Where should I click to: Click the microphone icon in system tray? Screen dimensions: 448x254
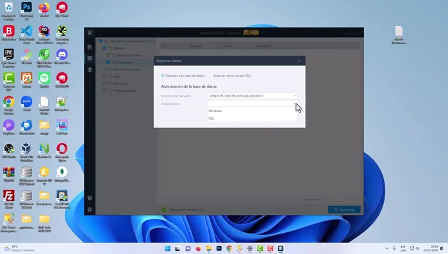[394, 249]
